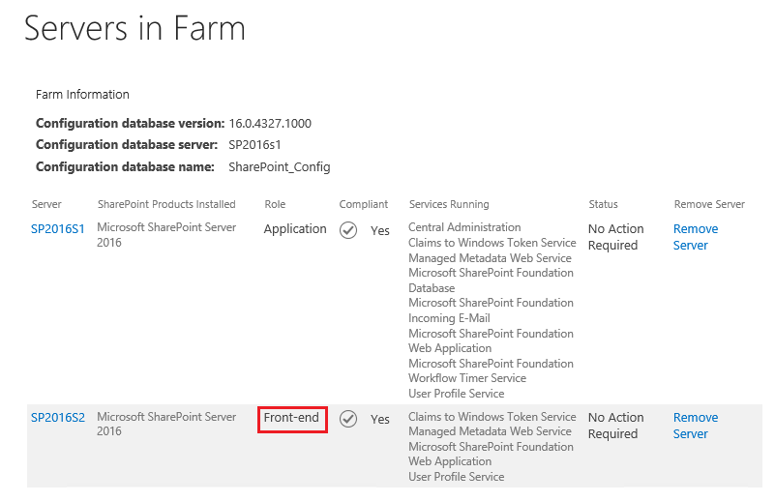Click SharePoint Foundation Web Application for SP2016S2
Screen dimensions: 775x502
point(491,454)
